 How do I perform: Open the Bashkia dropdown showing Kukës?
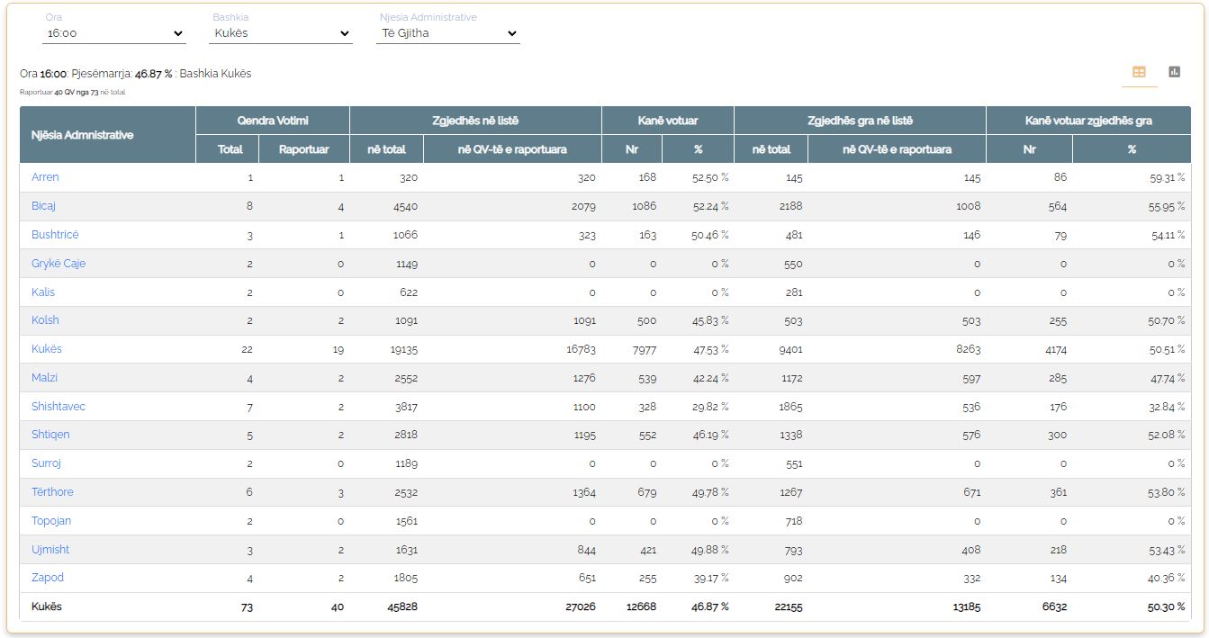tap(281, 33)
